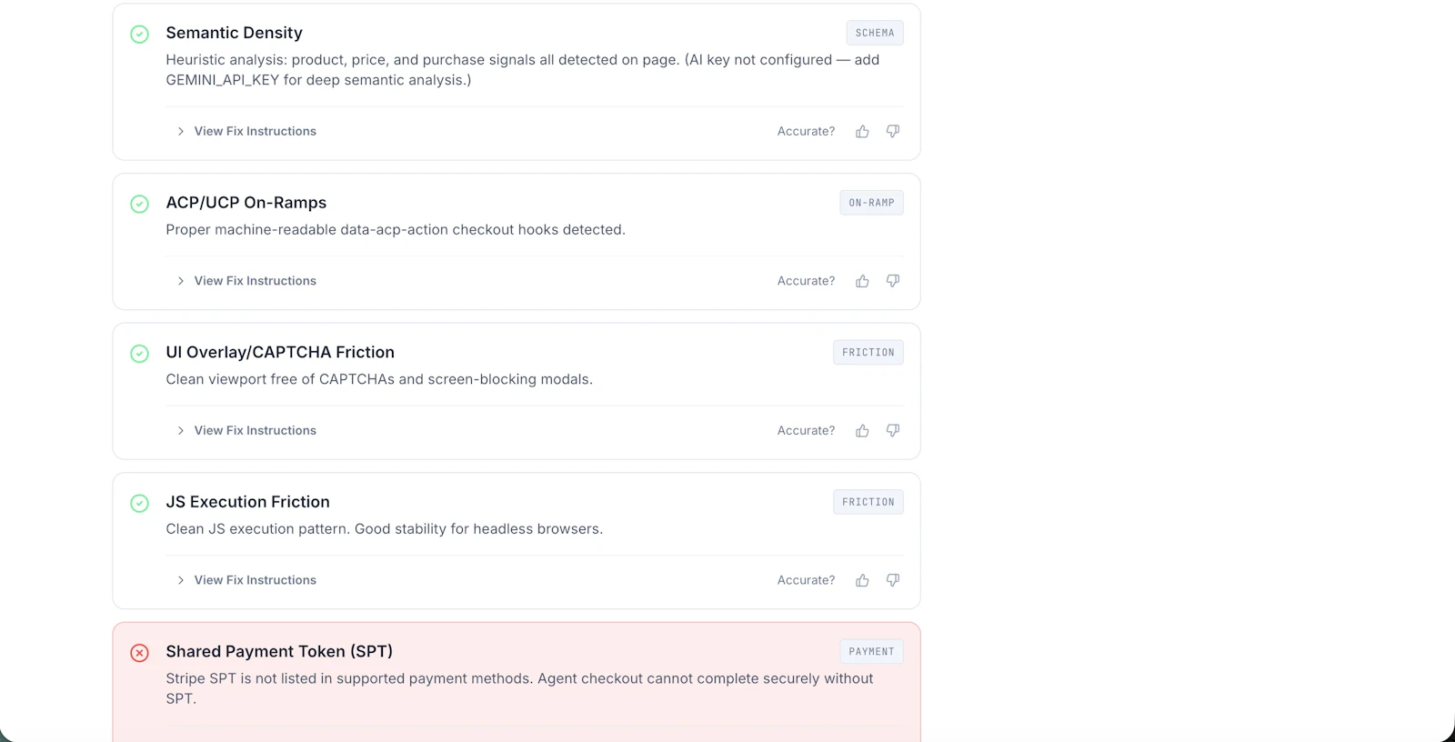Thumbs down the Semantic Density result

pos(893,132)
